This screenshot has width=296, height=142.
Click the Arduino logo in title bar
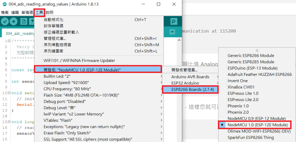[x=3, y=4]
